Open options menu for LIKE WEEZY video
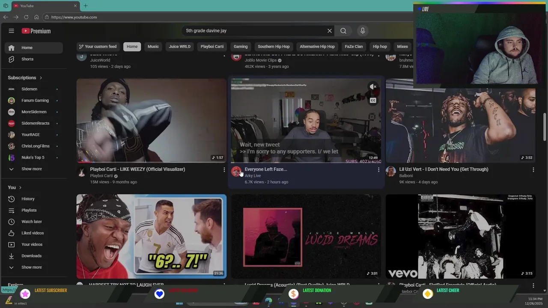The width and height of the screenshot is (548, 308). click(224, 170)
